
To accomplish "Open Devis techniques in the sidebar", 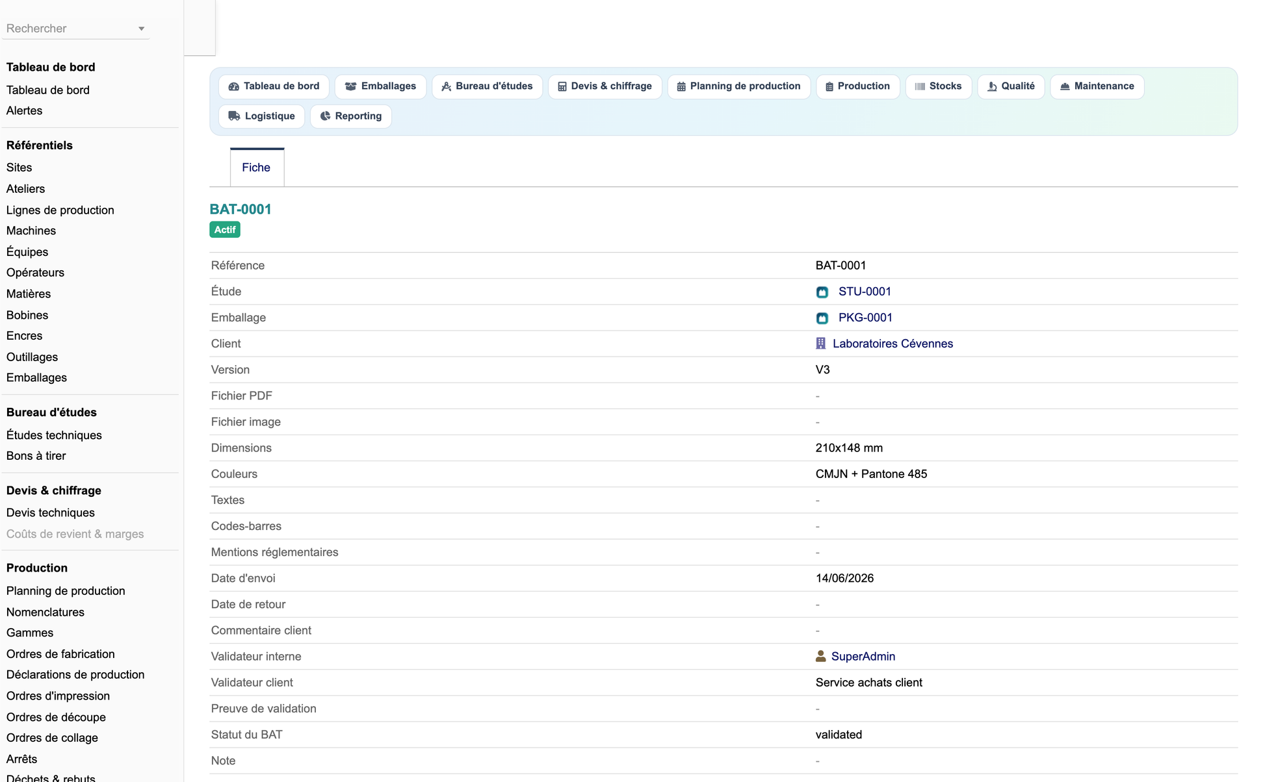I will click(x=50, y=512).
